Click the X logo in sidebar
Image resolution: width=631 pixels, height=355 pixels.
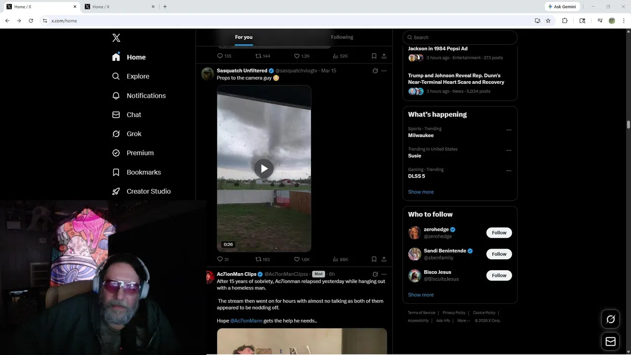[x=116, y=38]
